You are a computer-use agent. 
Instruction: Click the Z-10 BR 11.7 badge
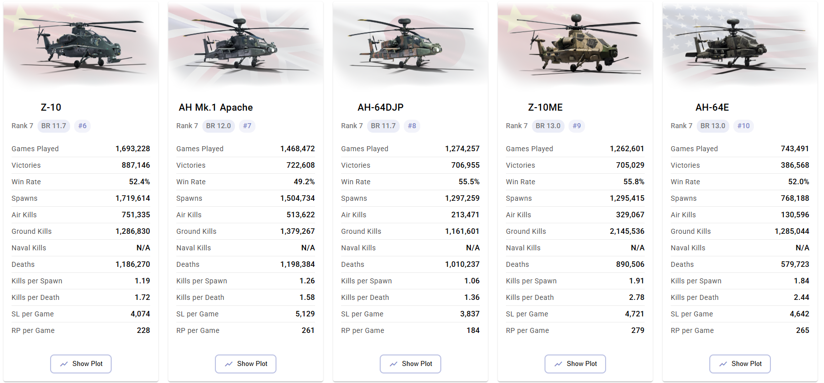point(54,126)
